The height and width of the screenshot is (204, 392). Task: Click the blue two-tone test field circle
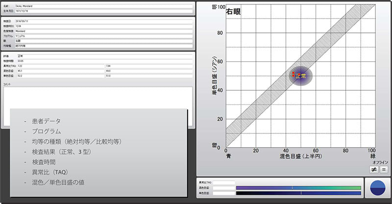coord(378,189)
